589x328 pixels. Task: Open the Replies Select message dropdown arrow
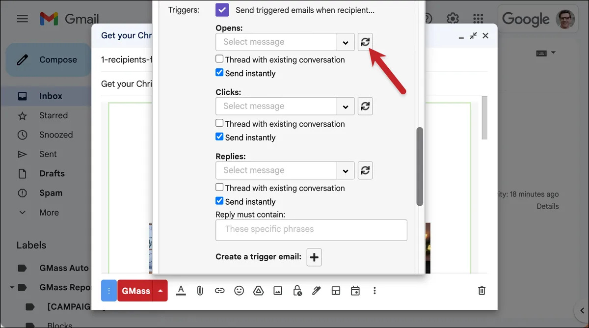pos(346,170)
